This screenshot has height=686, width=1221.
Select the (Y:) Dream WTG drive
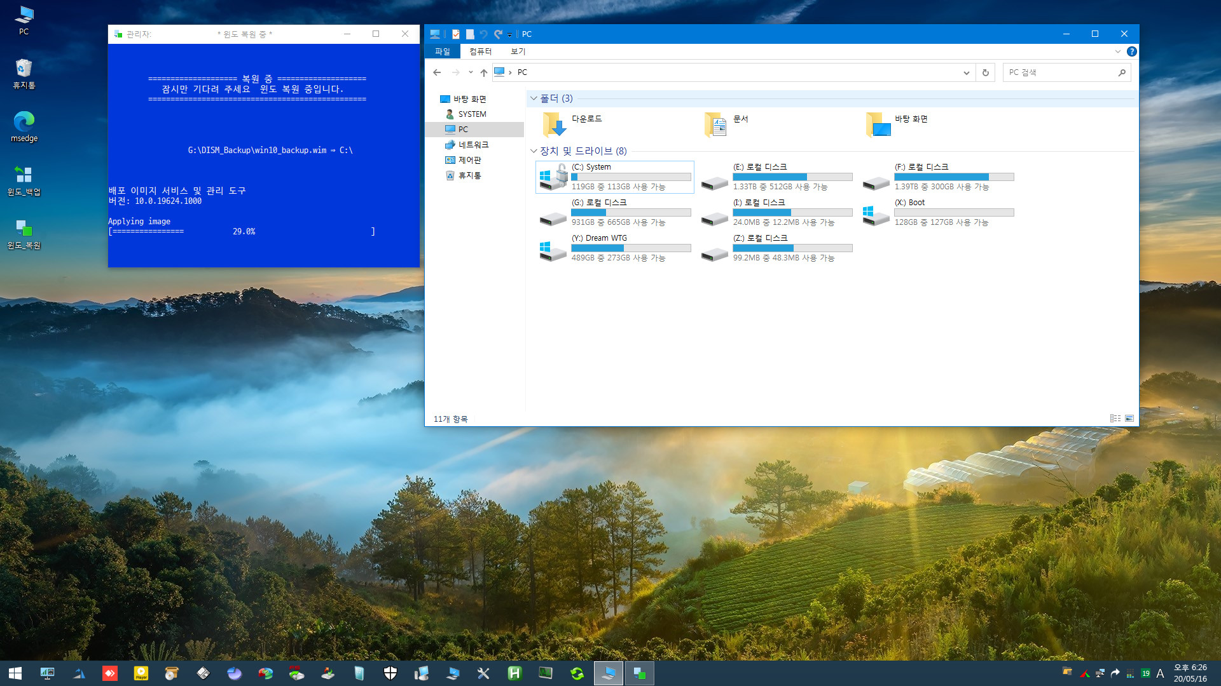tap(615, 248)
